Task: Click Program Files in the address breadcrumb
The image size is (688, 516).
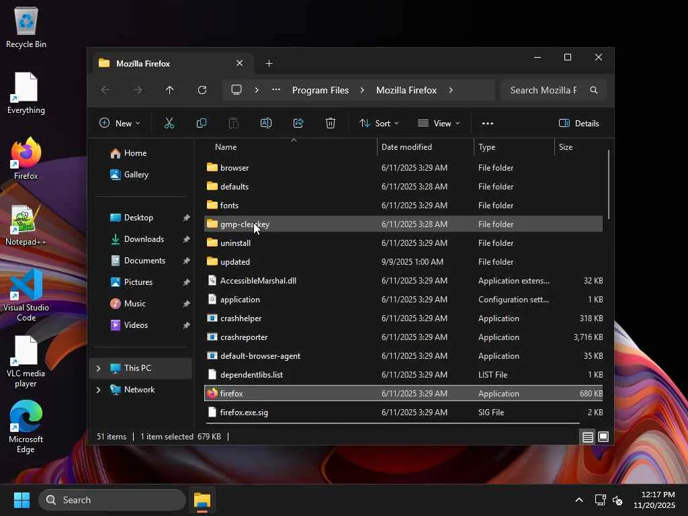Action: tap(320, 90)
